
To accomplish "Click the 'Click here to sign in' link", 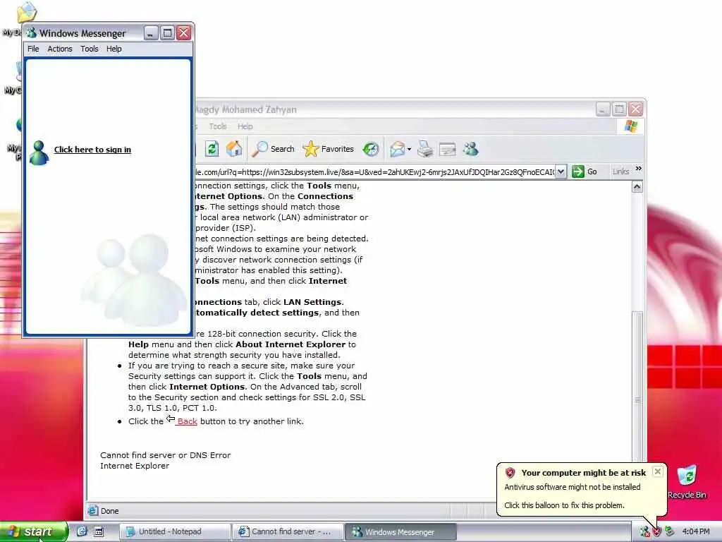I will tap(92, 150).
